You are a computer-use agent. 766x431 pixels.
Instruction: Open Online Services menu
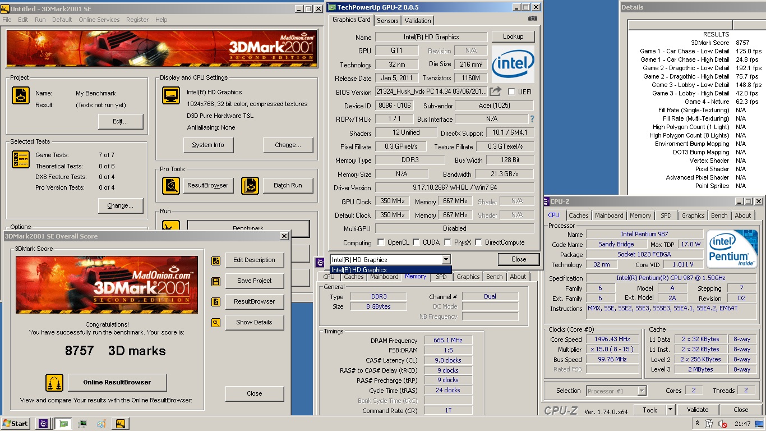coord(99,20)
